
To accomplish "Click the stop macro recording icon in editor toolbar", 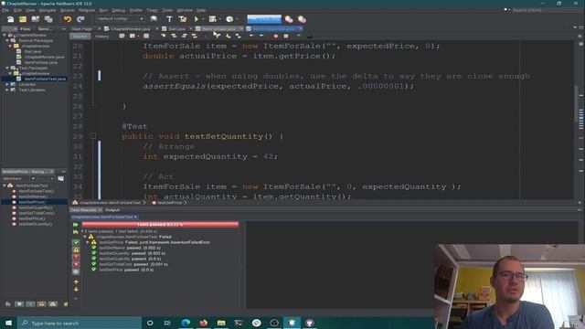I will 286,37.
